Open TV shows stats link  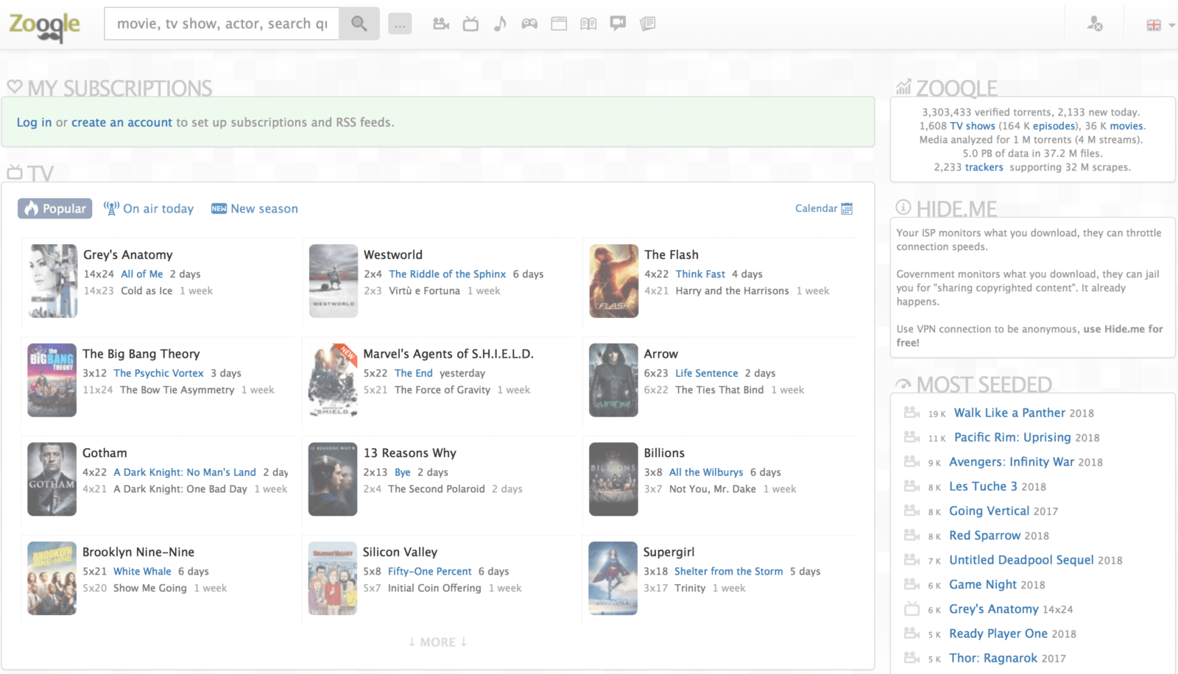[x=973, y=126]
